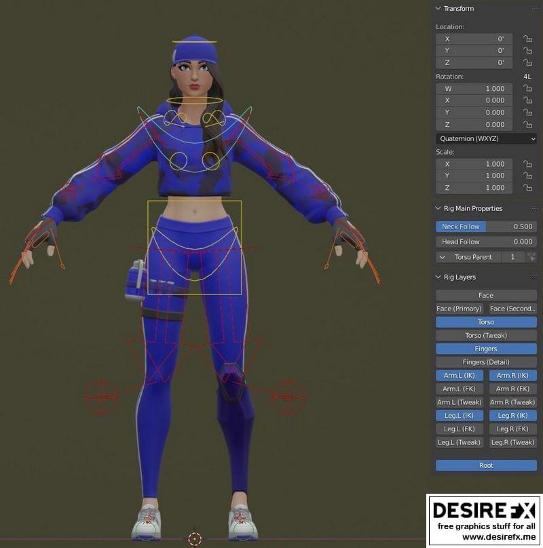Select the Fingers (Detail) layer button
This screenshot has width=543, height=548.
pyautogui.click(x=485, y=361)
